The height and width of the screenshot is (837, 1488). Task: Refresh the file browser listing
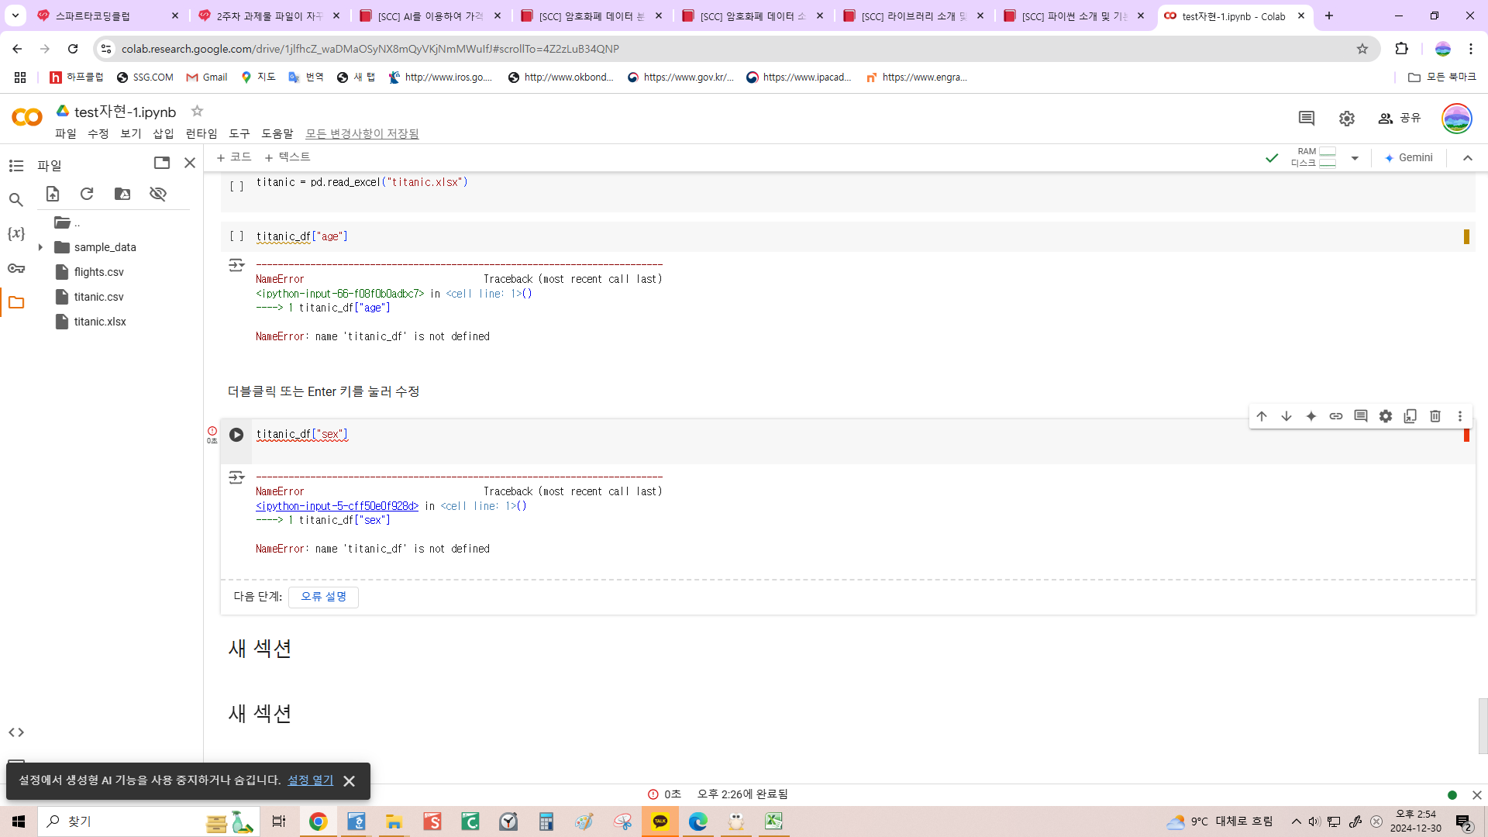[x=87, y=194]
